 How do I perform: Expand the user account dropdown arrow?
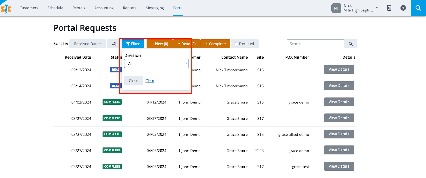[x=377, y=7]
